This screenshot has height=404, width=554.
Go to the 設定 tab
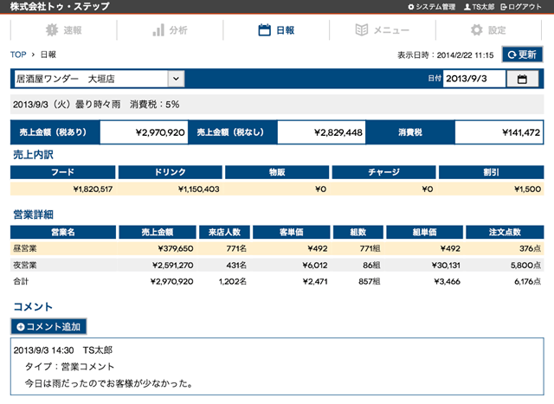point(488,30)
